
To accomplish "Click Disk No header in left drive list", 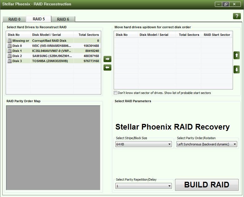I will pyautogui.click(x=14, y=35).
